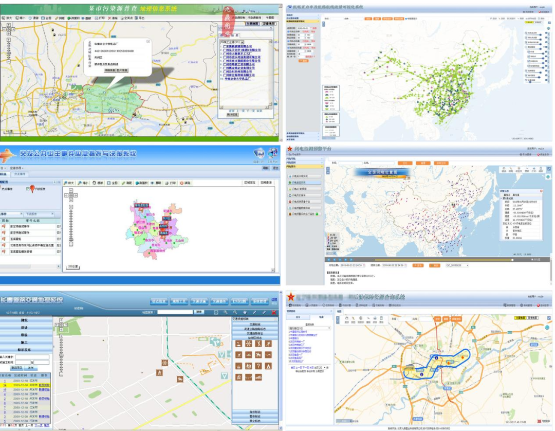Open the 钙镁工业源 dropdown in results panel
555x431 pixels.
click(x=232, y=42)
